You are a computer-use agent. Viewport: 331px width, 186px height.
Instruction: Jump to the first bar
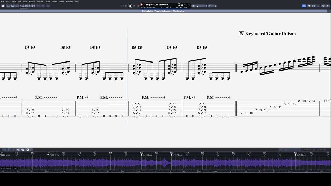click(x=123, y=6)
